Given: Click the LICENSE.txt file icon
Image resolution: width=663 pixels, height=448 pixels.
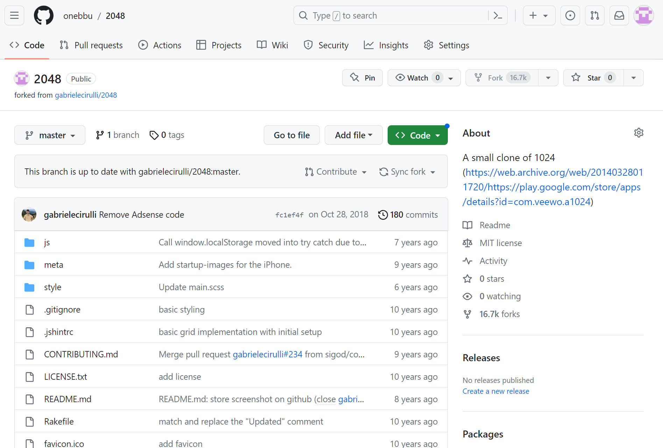Looking at the screenshot, I should (30, 377).
